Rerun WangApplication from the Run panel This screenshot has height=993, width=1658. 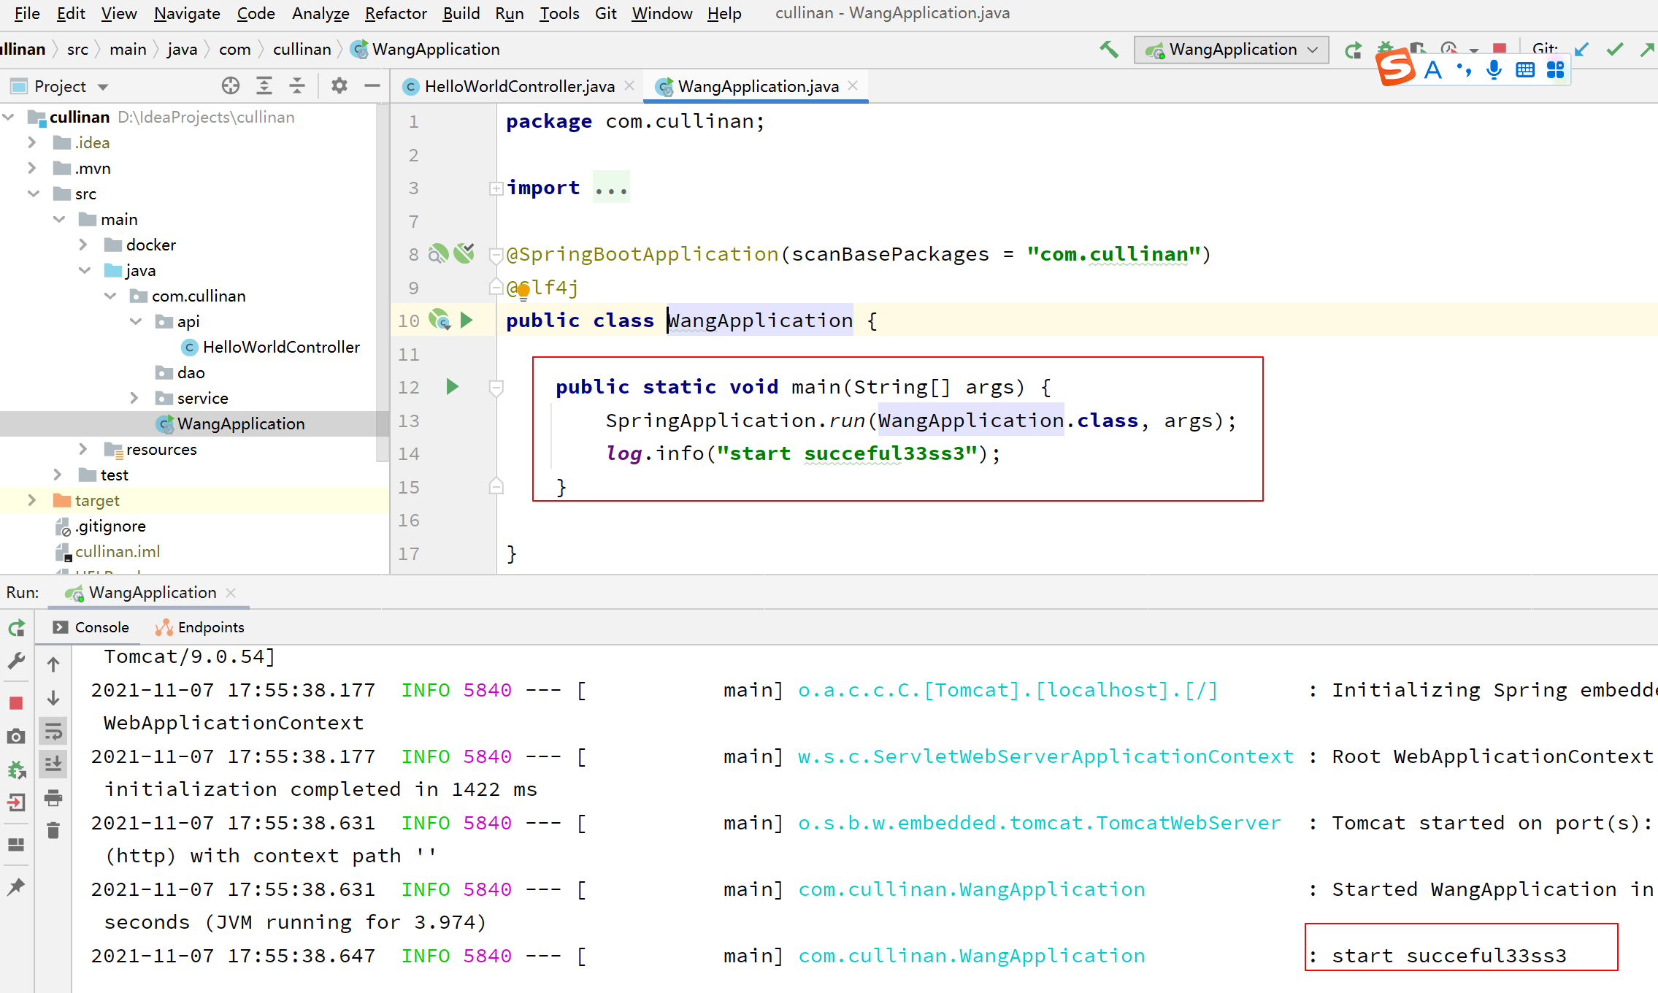16,629
